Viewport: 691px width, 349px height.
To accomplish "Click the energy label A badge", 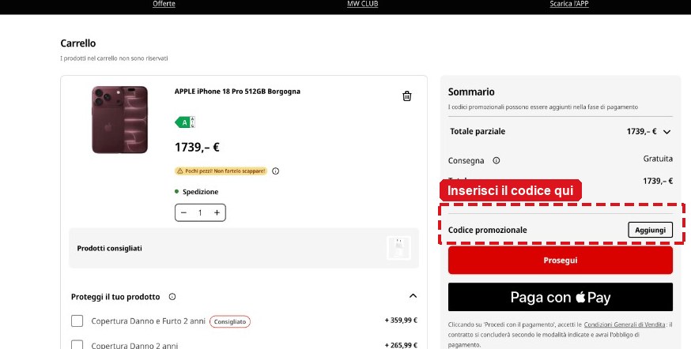I will (x=185, y=122).
